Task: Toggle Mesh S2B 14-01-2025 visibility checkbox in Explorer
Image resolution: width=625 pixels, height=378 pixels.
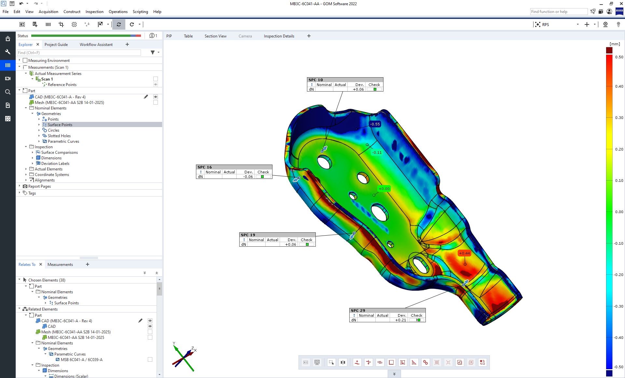Action: [x=156, y=102]
